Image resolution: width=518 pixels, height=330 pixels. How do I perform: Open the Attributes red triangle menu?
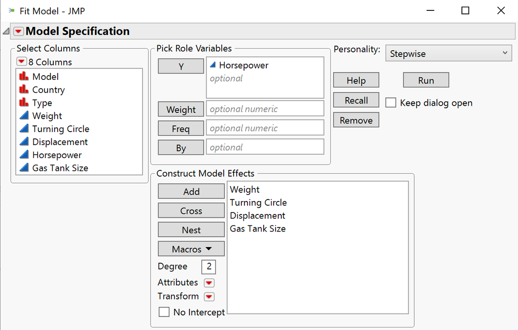click(209, 282)
